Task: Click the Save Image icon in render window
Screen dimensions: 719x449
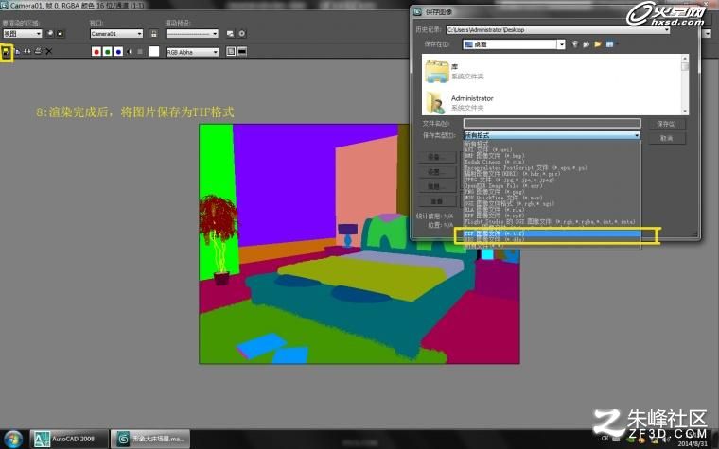Action: click(6, 52)
